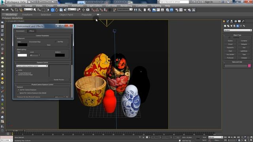The height and width of the screenshot is (142, 253).
Task: Open the Schematic View icon
Action: click(162, 10)
